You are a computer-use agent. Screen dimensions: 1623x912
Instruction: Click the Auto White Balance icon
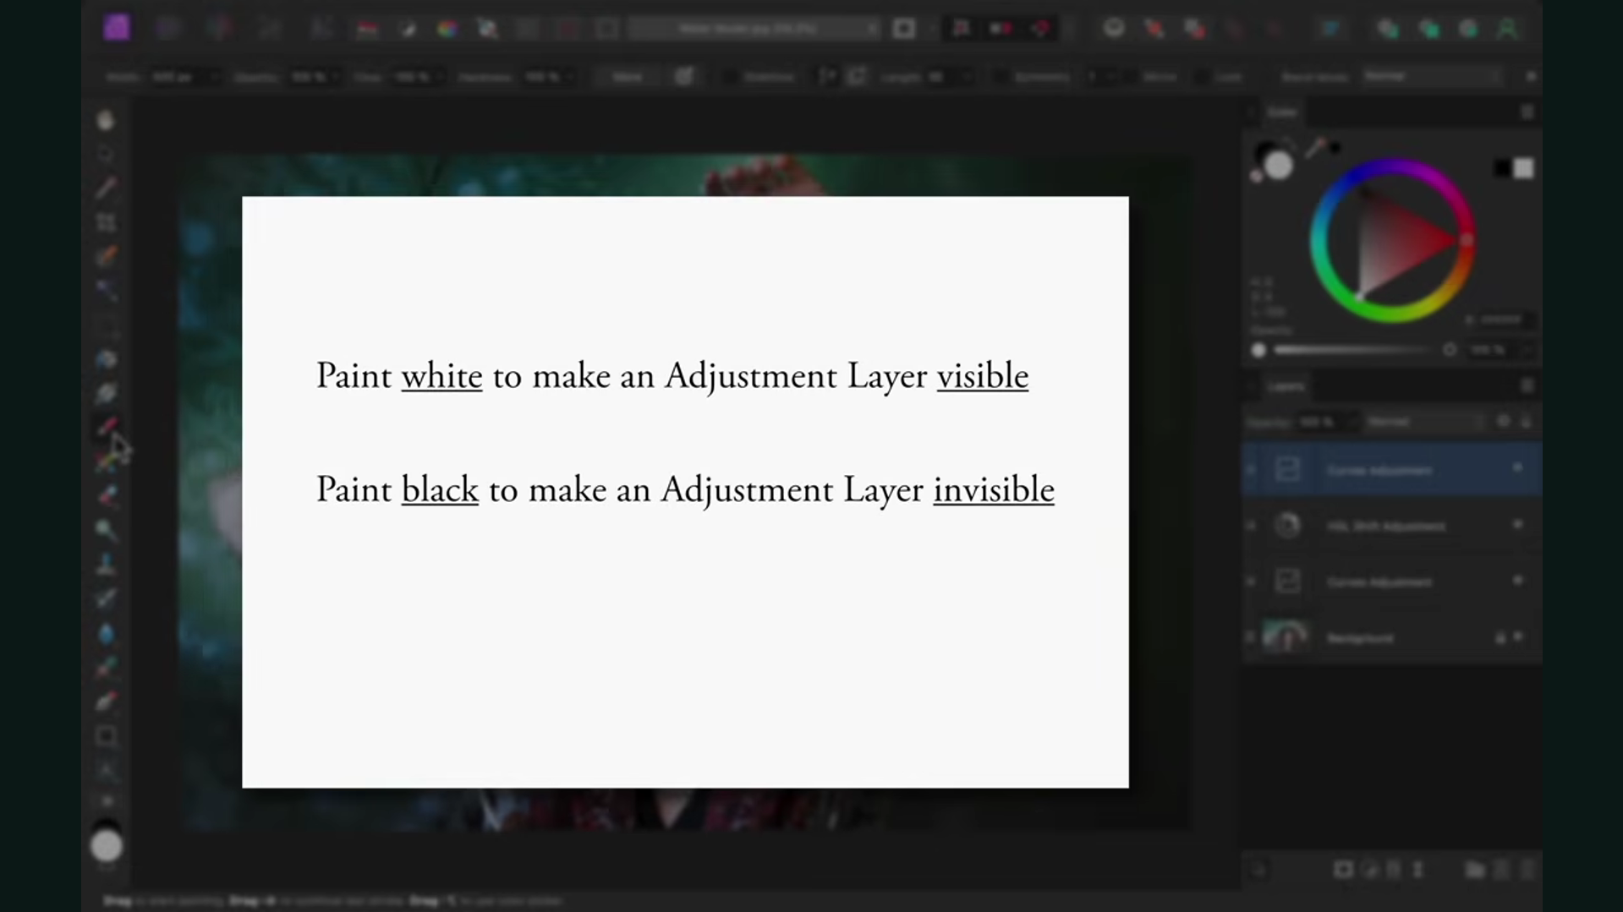[488, 30]
